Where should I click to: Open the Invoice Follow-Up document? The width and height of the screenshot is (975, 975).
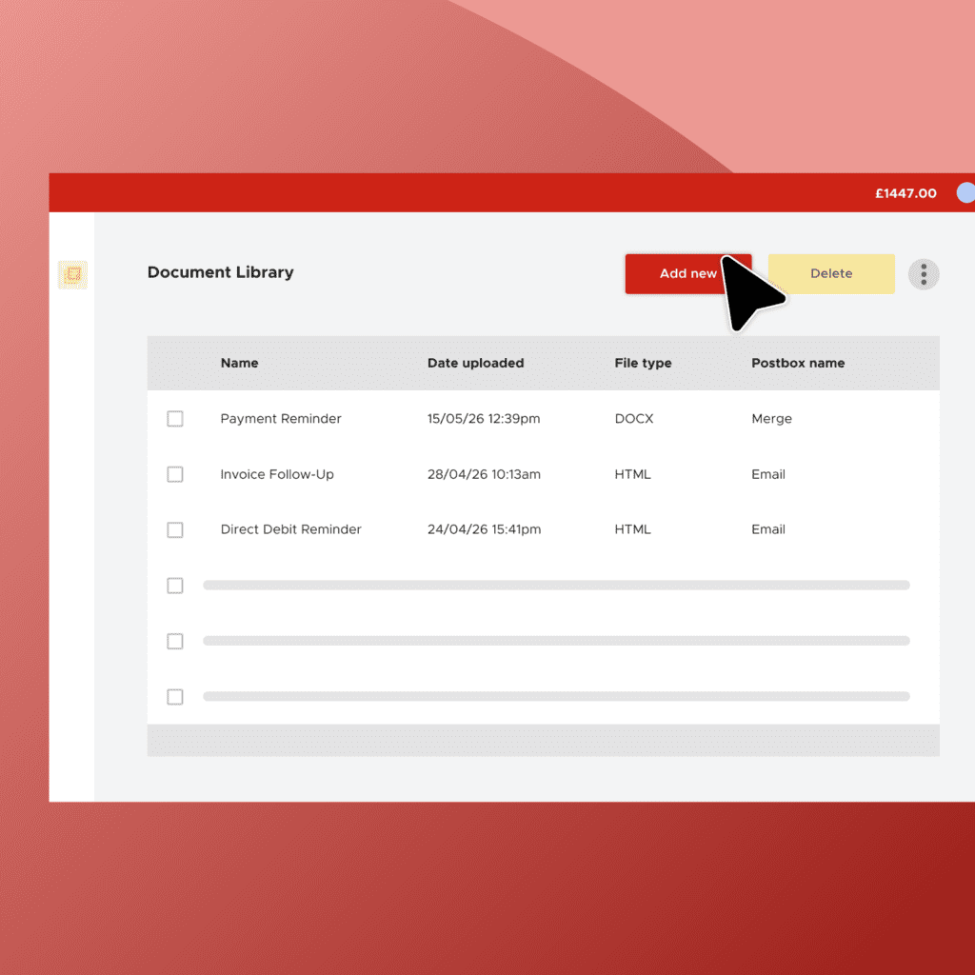tap(277, 474)
